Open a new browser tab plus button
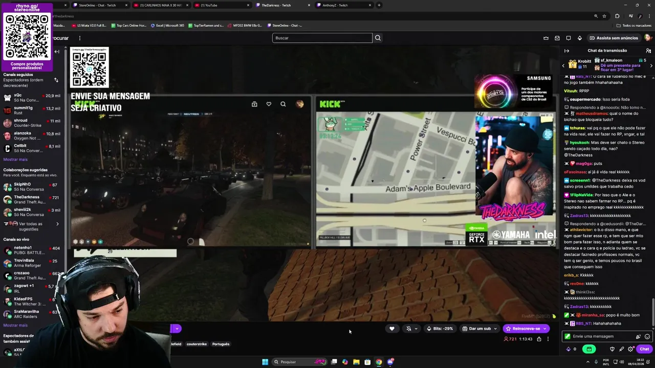This screenshot has height=368, width=655. (x=379, y=5)
